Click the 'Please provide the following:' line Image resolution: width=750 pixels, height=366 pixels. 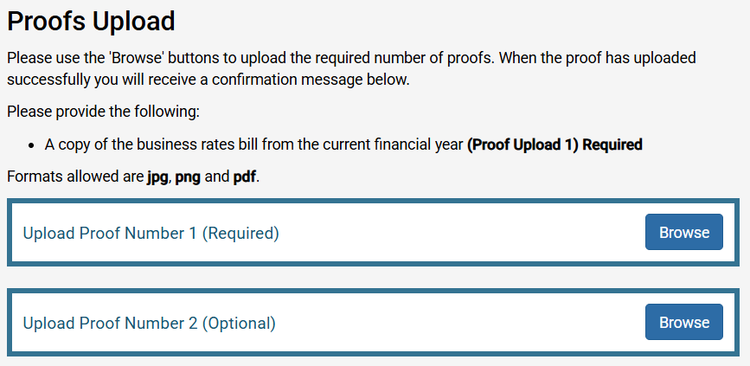pyautogui.click(x=103, y=112)
